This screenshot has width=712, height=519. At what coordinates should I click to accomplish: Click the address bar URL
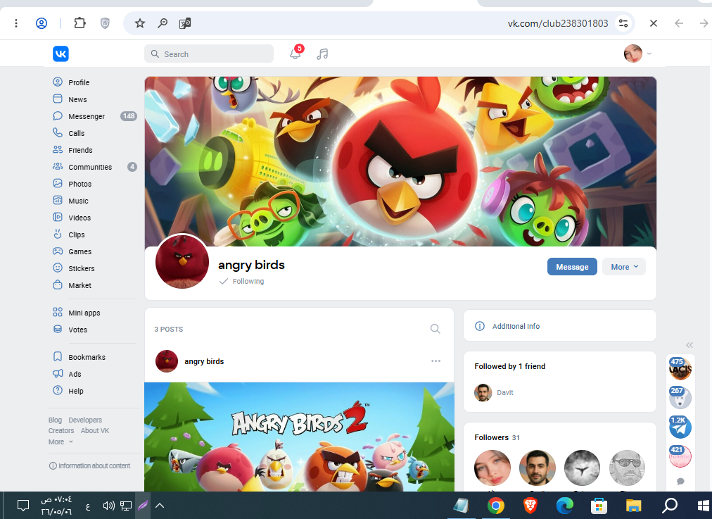558,23
